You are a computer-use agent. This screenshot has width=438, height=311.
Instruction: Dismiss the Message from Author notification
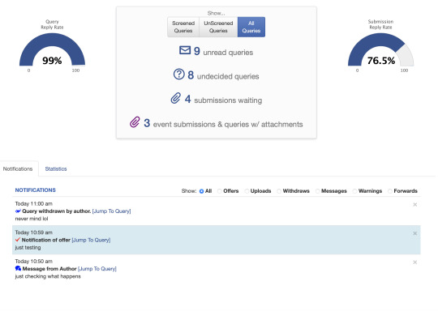coord(414,262)
